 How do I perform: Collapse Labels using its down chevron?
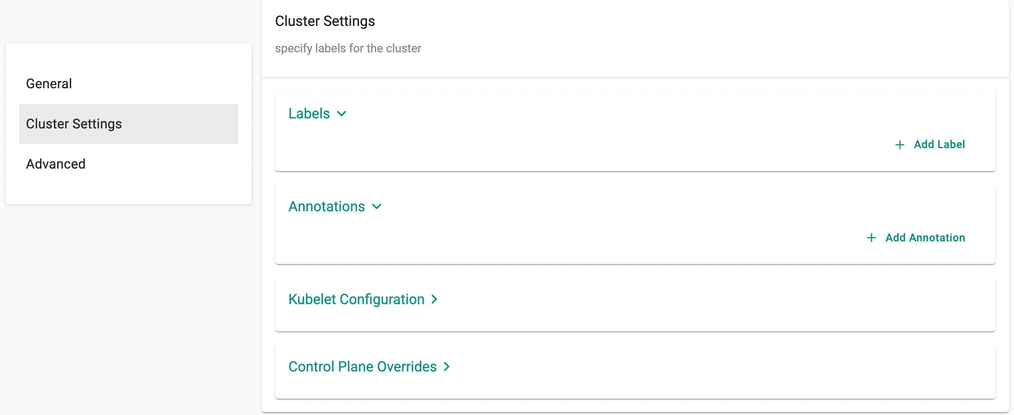341,114
